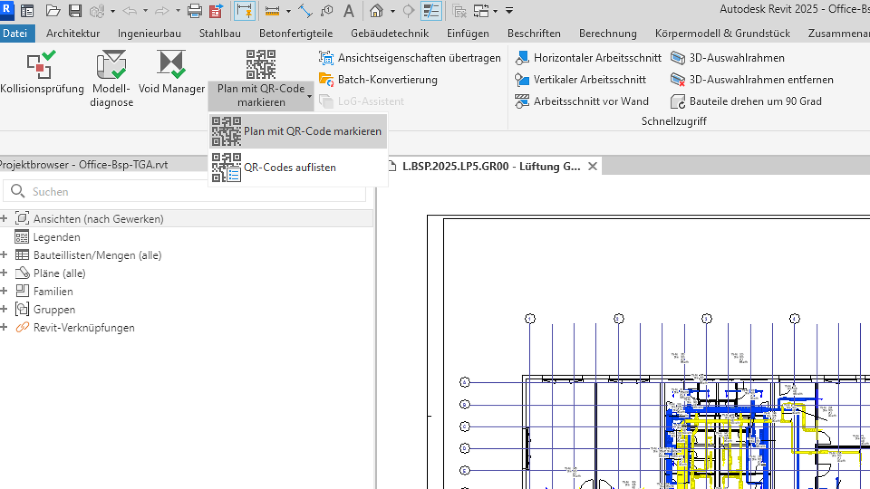Switch to the Stahlbau ribbon tab
The image size is (870, 489).
(x=220, y=33)
